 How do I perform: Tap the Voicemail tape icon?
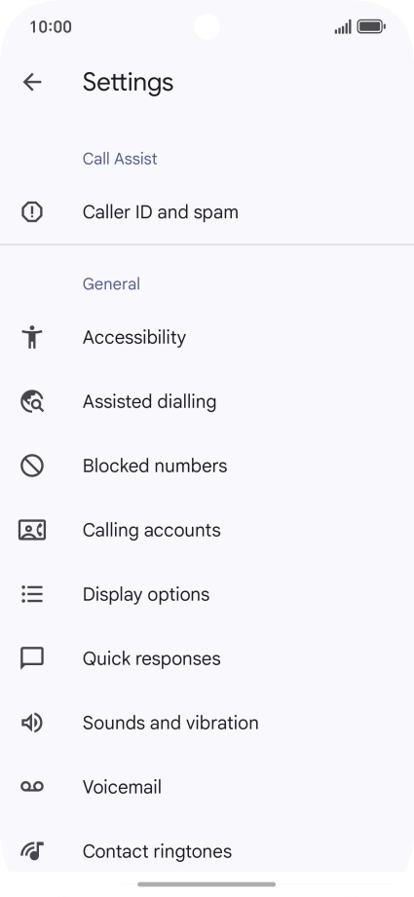pos(32,787)
